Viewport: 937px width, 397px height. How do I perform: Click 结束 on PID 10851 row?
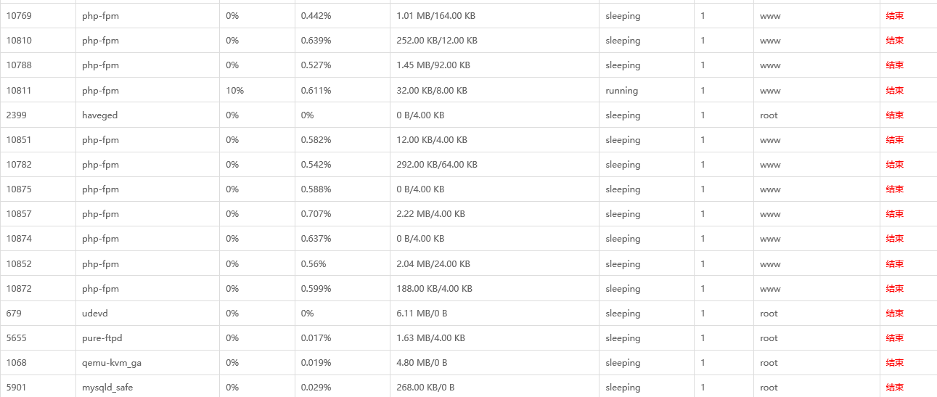click(x=894, y=140)
